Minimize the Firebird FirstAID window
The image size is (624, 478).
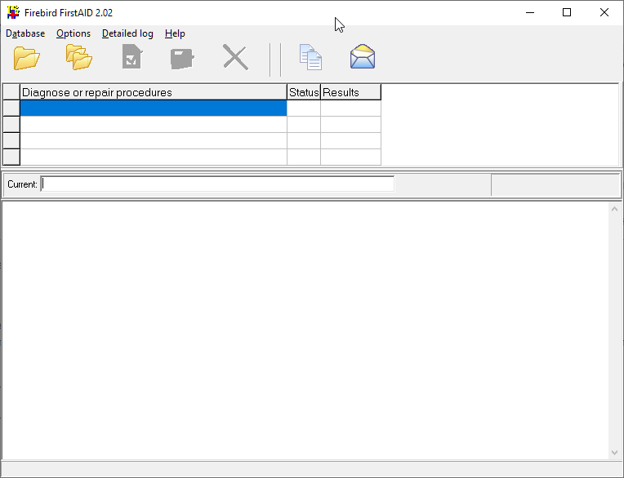click(x=530, y=13)
